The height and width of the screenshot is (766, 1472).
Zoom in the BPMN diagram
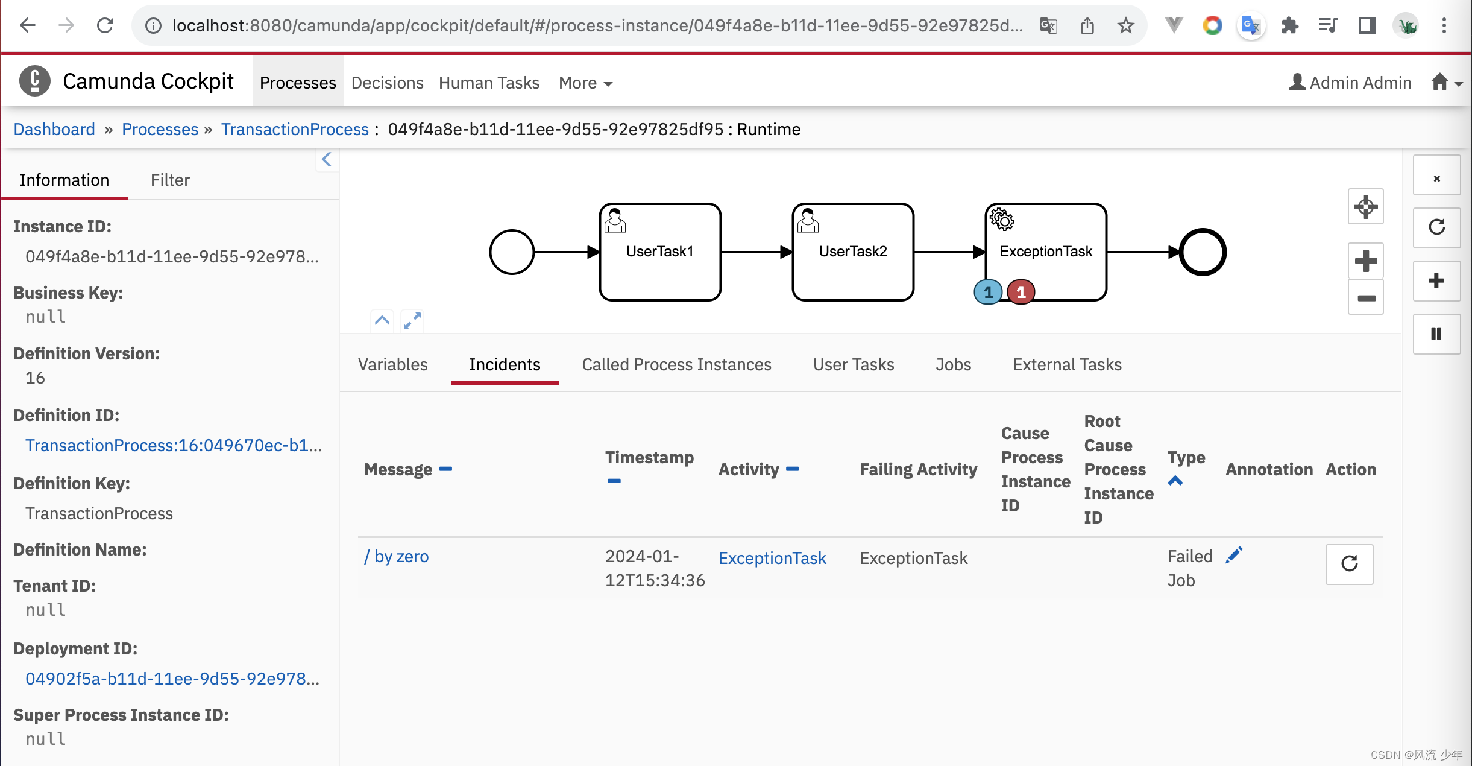pos(1366,261)
